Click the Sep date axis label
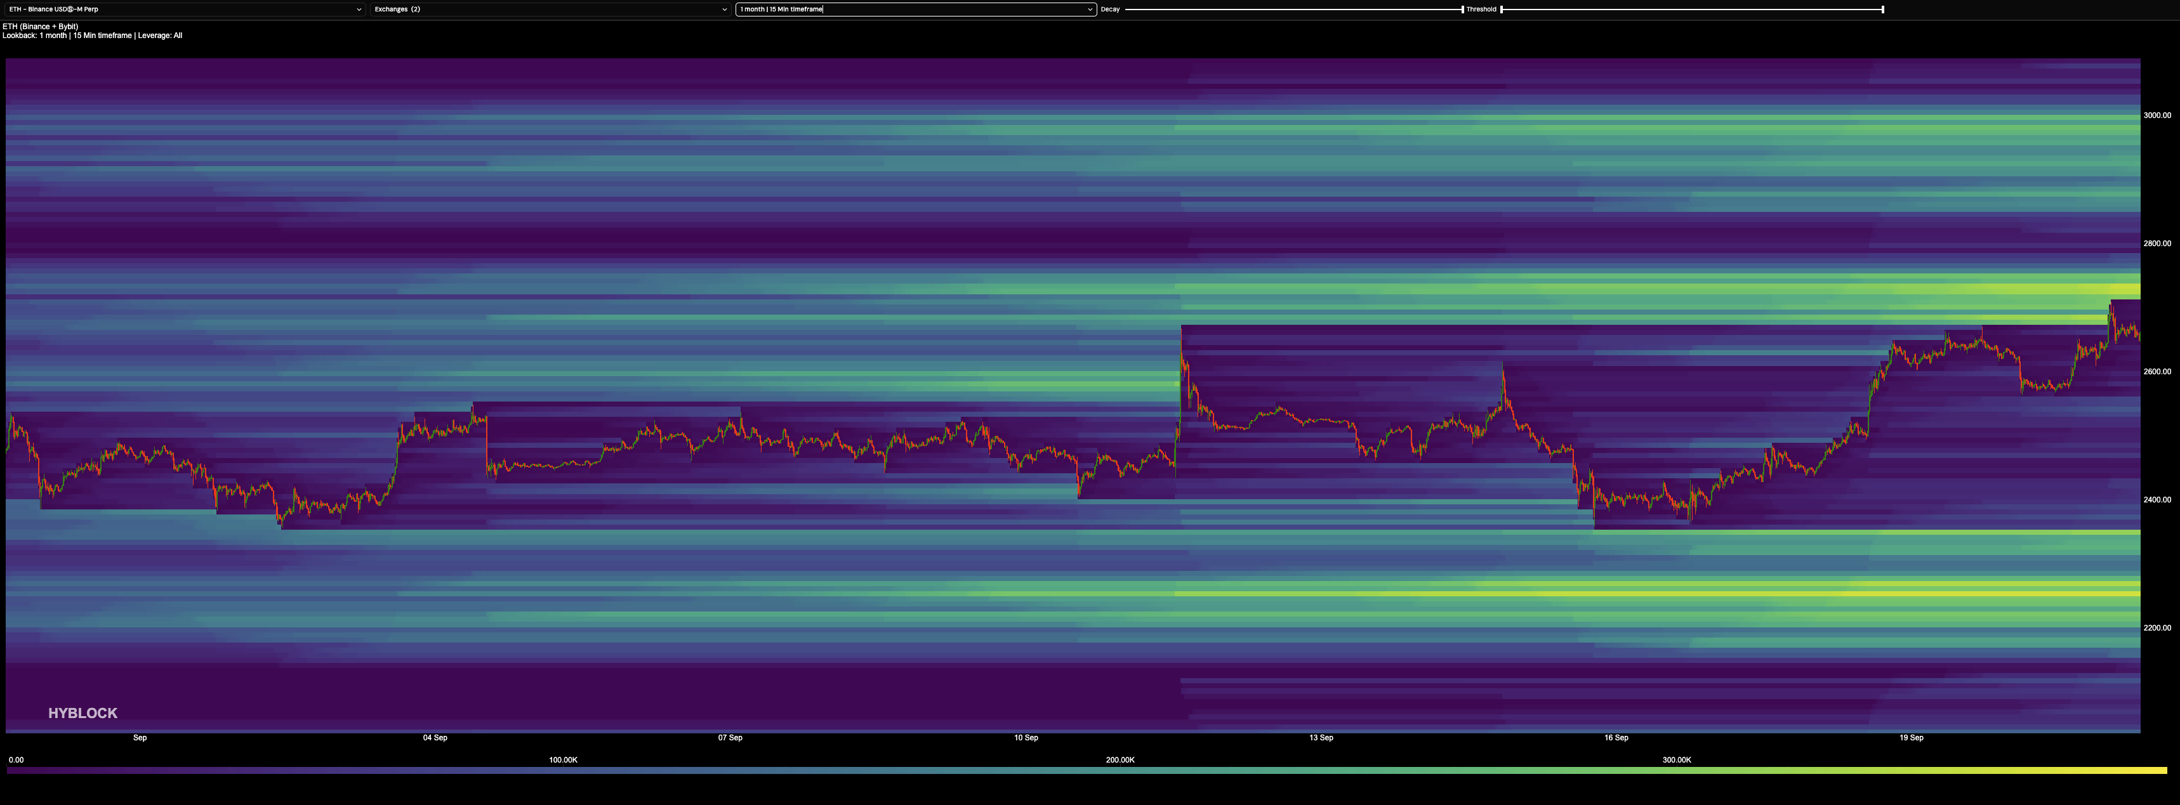This screenshot has width=2180, height=805. point(140,738)
